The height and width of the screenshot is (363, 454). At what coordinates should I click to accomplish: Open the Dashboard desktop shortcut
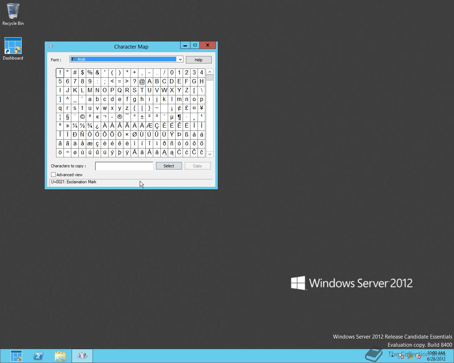(x=13, y=49)
